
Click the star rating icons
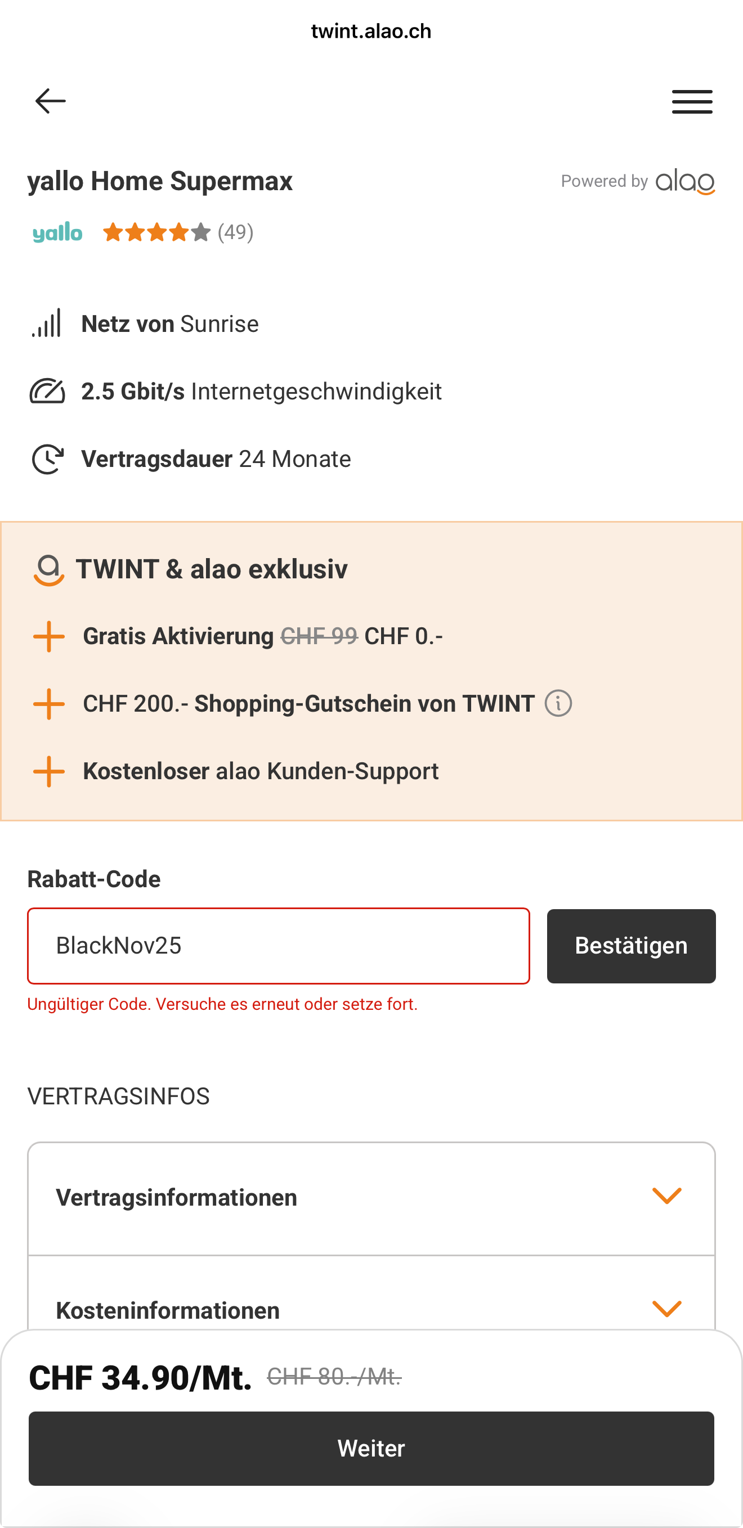pos(156,232)
